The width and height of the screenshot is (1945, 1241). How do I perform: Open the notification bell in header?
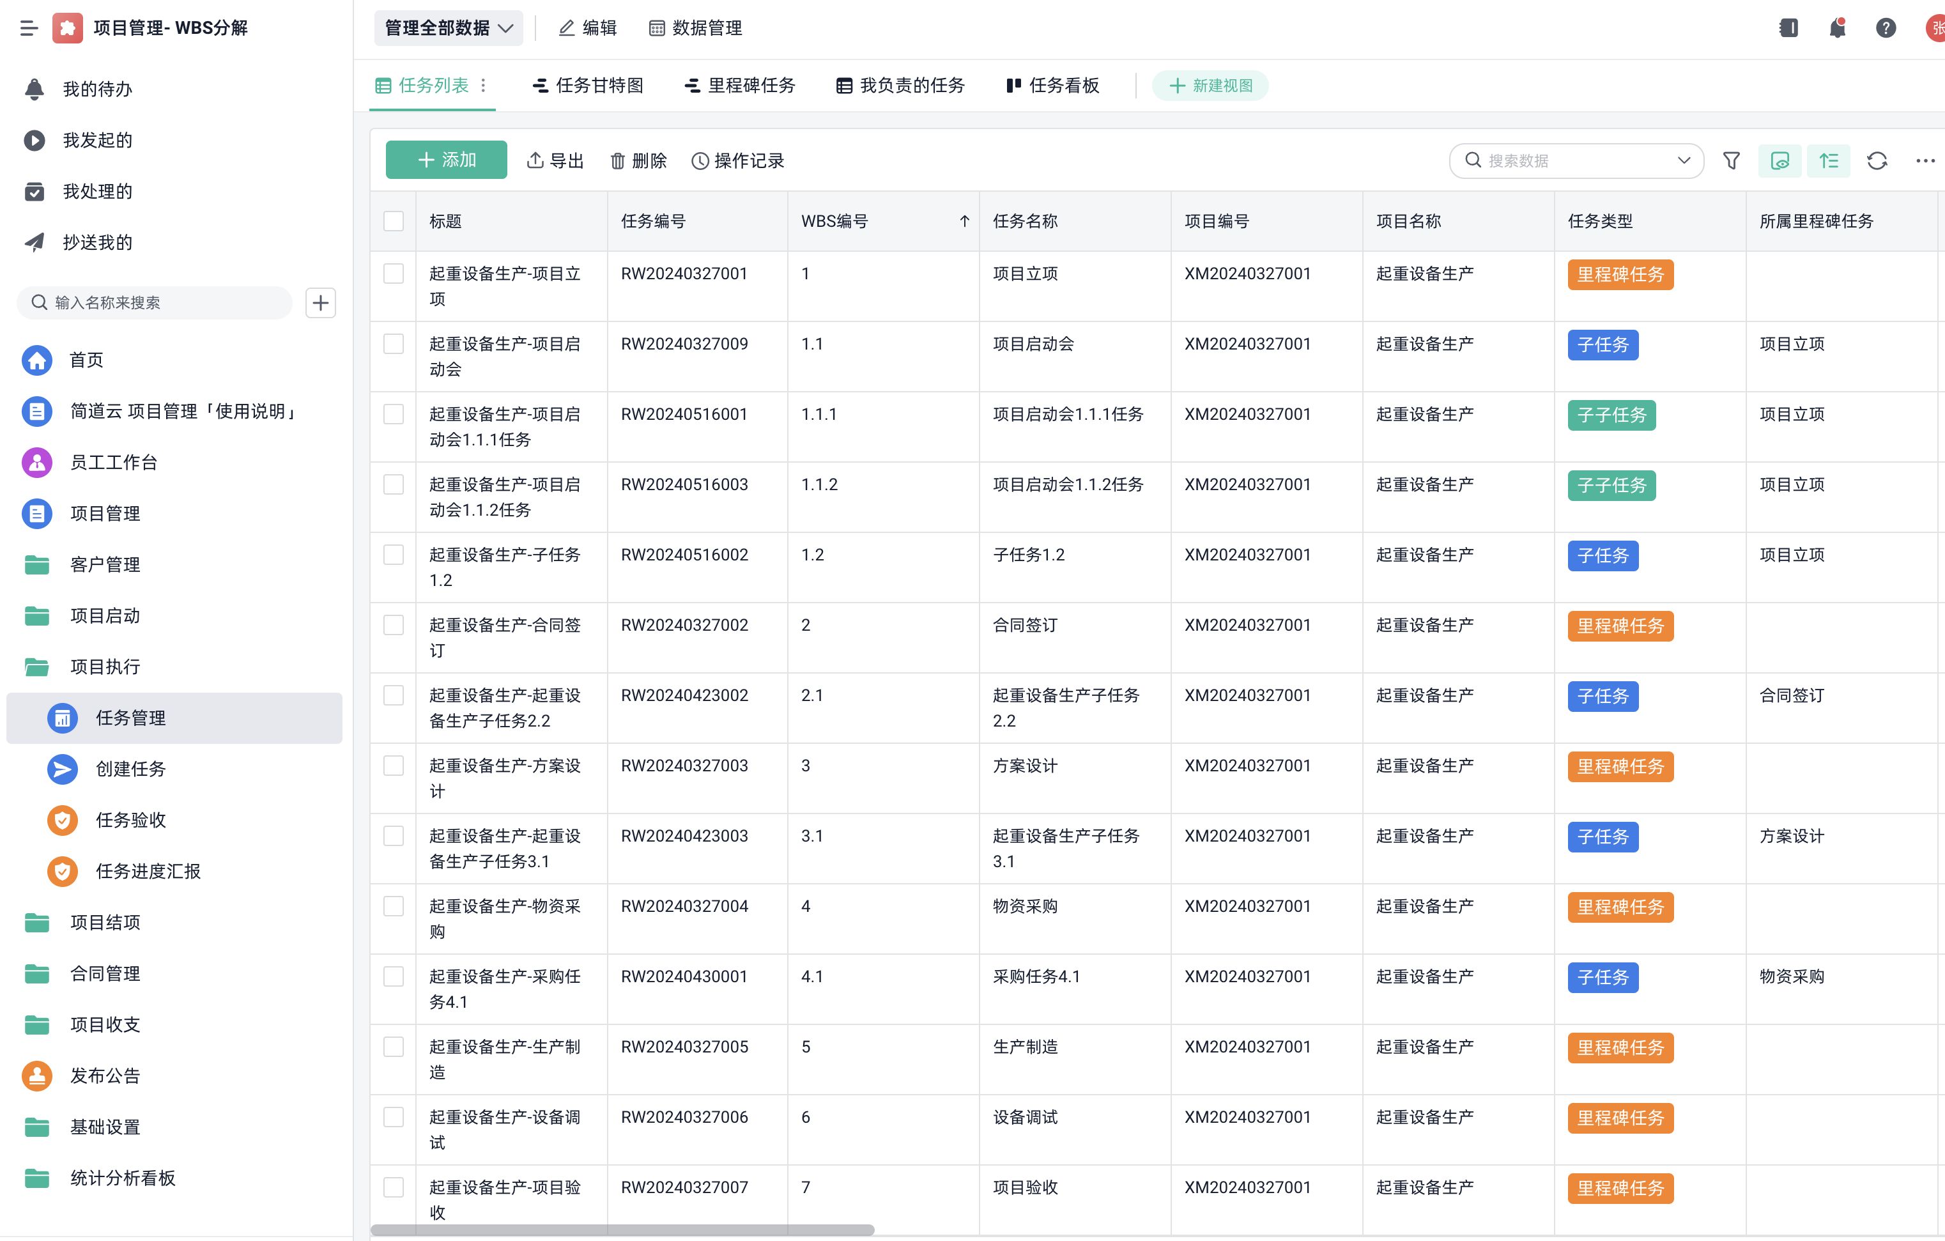click(1837, 28)
